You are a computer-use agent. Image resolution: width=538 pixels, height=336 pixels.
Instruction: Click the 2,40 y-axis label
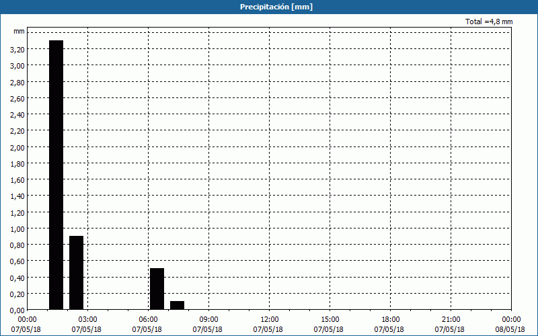[x=17, y=115]
